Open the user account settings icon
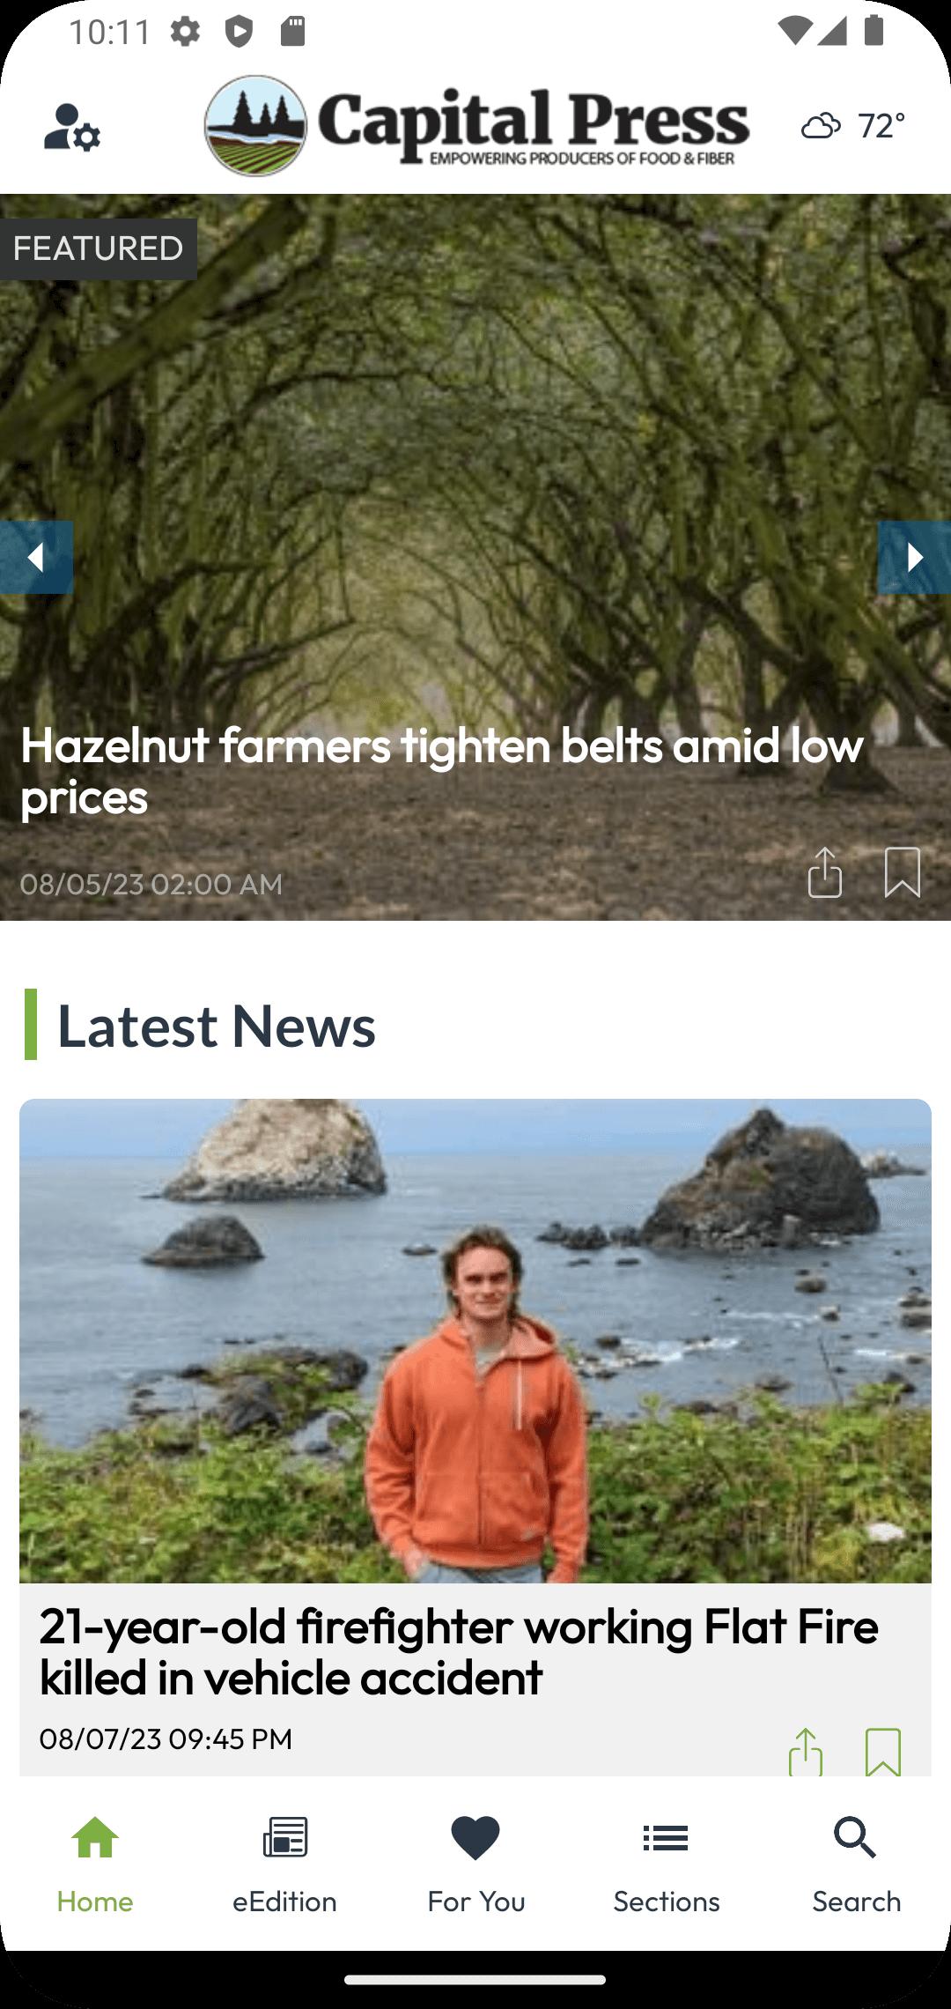 pyautogui.click(x=72, y=127)
